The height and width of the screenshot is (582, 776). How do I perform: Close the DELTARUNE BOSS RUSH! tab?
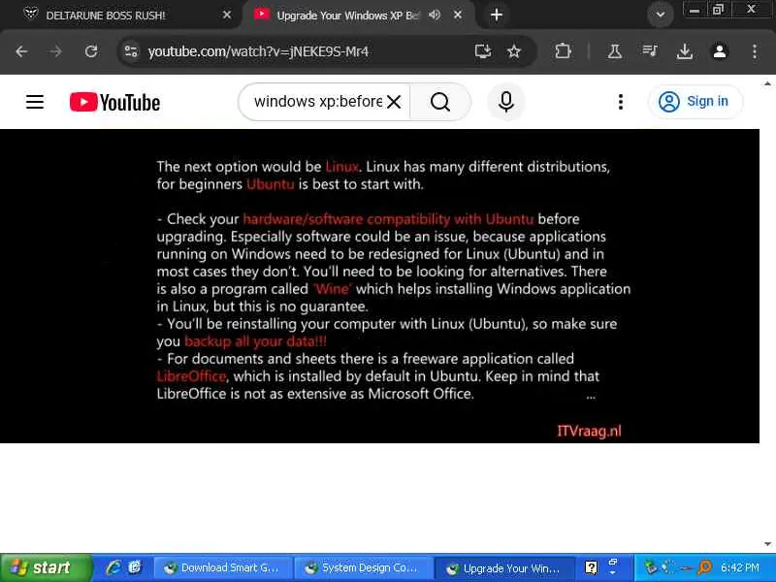[x=227, y=16]
